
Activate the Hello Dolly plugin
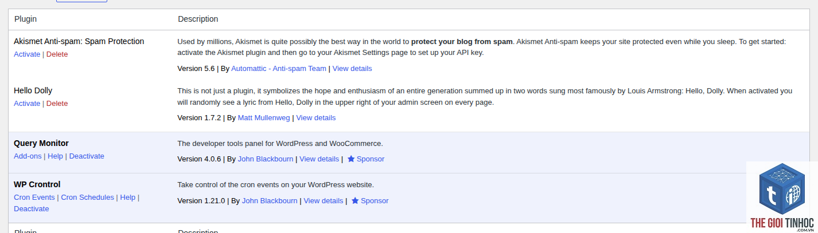pos(27,104)
